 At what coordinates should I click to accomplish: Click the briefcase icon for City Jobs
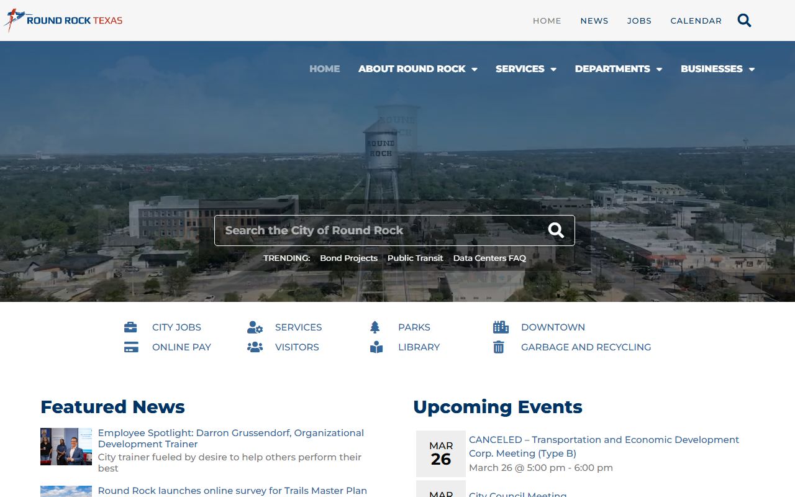tap(130, 327)
